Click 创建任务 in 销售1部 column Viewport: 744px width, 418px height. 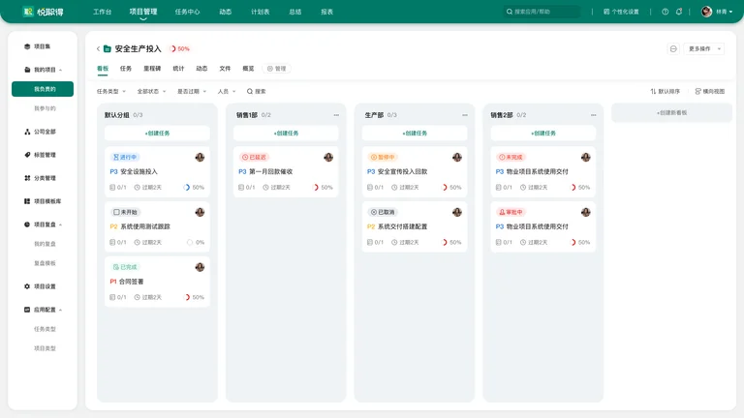286,134
